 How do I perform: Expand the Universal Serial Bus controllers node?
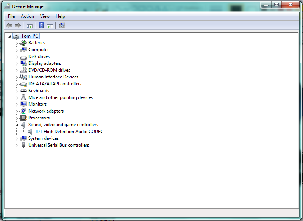[x=17, y=146]
